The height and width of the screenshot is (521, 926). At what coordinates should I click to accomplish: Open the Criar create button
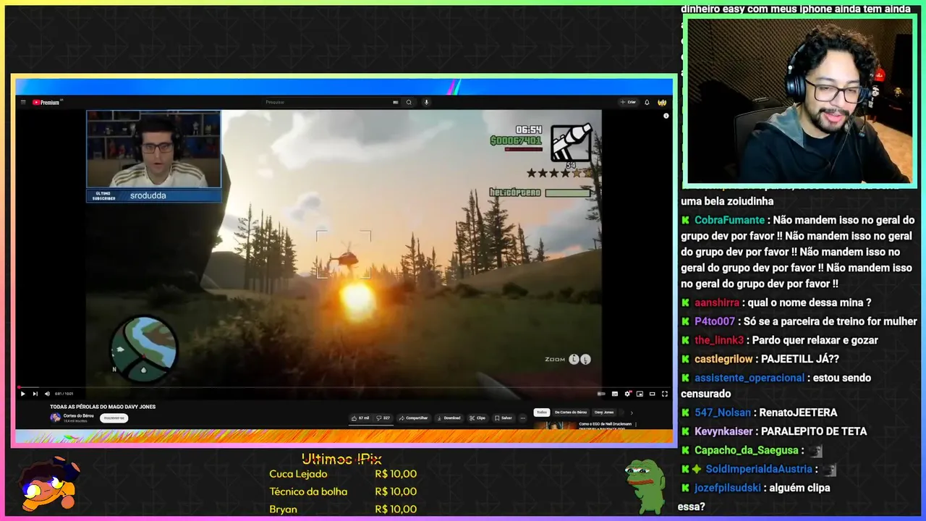[x=628, y=102]
